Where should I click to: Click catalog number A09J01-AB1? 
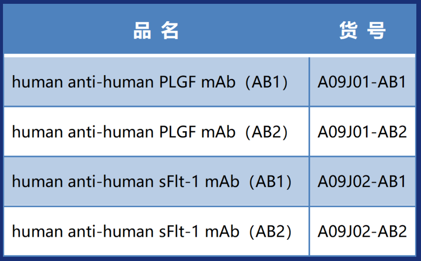362,82
